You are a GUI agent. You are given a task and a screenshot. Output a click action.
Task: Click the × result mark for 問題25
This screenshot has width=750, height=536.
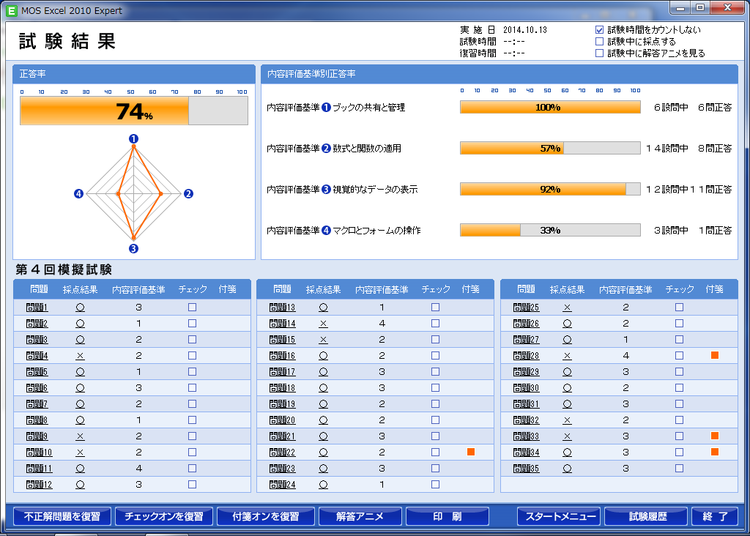coord(567,308)
